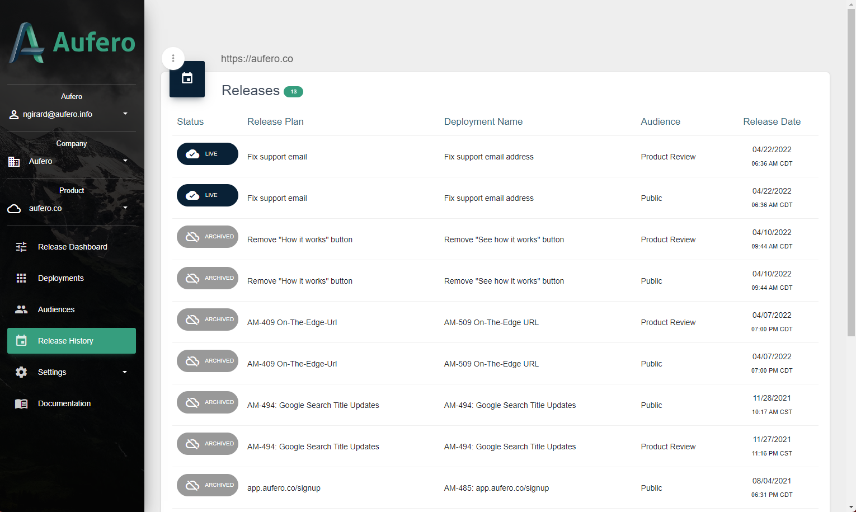Click the Audiences people icon
856x512 pixels.
click(x=21, y=309)
